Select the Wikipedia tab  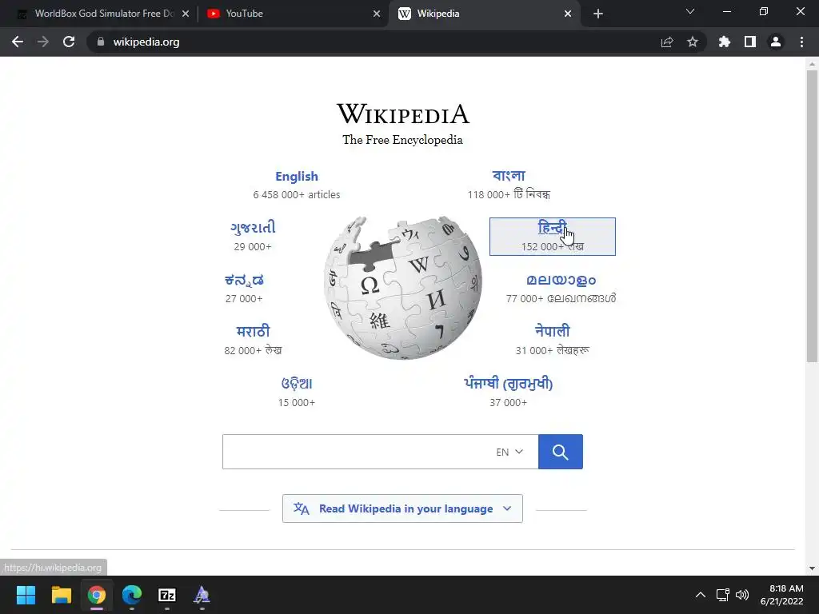click(x=483, y=14)
